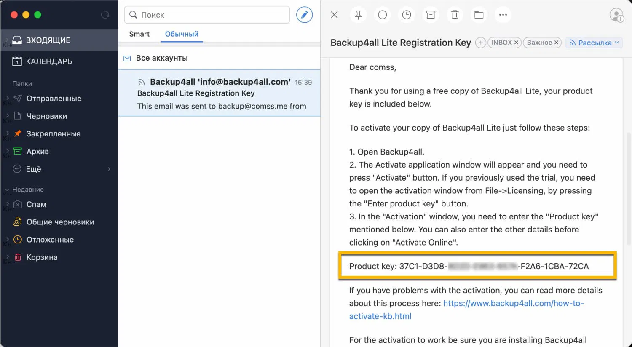Switch to the Smart tab
Viewport: 632px width, 347px height.
tap(139, 34)
